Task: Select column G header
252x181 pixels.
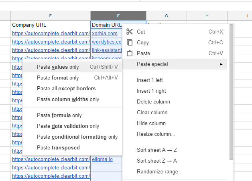Action: 167,16
